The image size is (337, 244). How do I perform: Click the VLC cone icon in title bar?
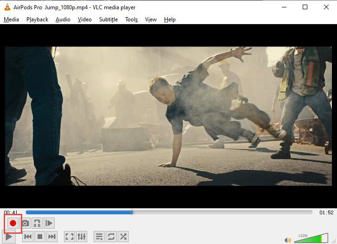coord(7,7)
